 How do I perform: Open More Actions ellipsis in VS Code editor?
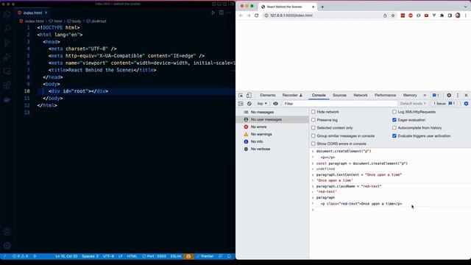(x=229, y=13)
